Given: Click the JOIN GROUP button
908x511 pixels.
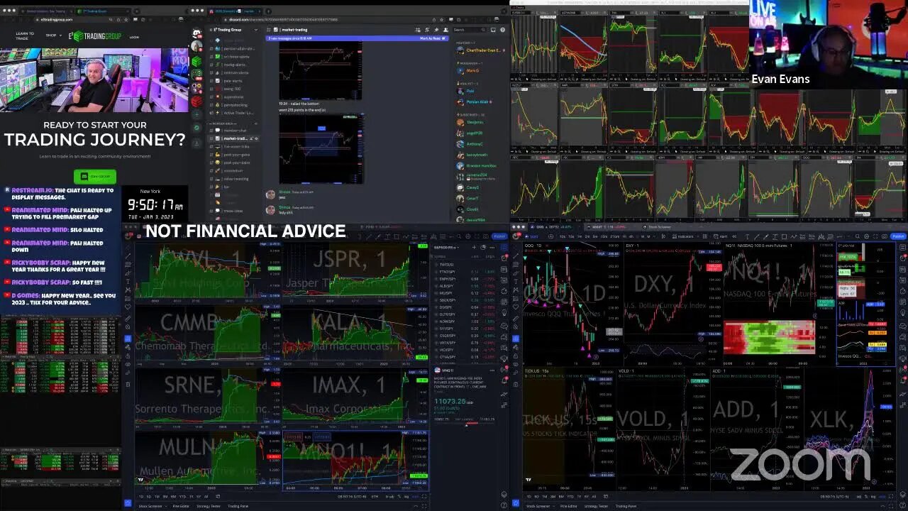Looking at the screenshot, I should (94, 177).
